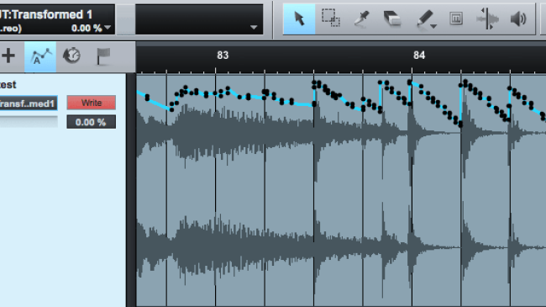Expand the empty black parameter dropdown
This screenshot has width=546, height=307.
point(199,19)
